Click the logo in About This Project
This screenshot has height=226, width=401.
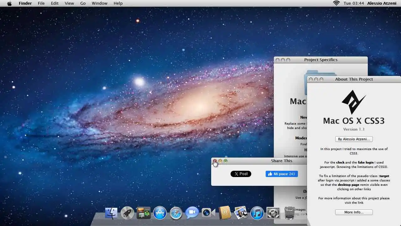coord(354,102)
